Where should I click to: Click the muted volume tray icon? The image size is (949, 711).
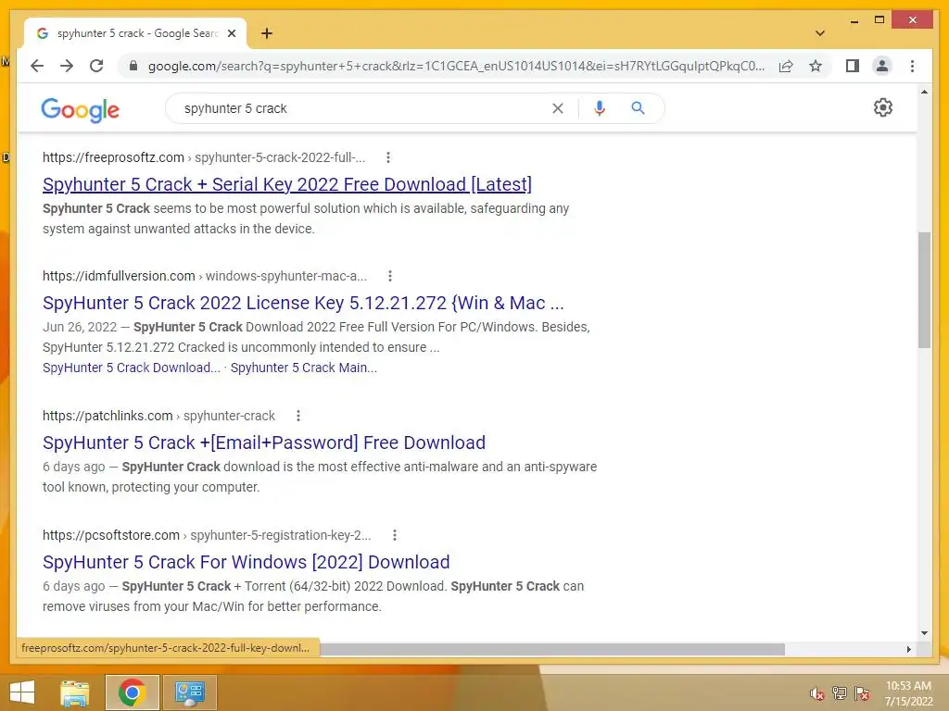tap(816, 693)
